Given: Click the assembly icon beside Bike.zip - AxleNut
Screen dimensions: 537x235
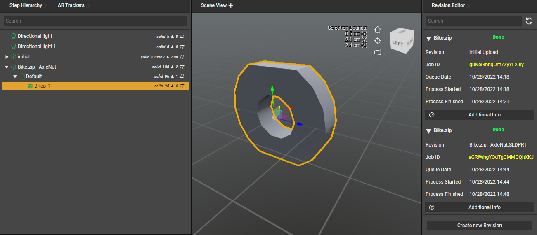Looking at the screenshot, I should click(x=14, y=67).
